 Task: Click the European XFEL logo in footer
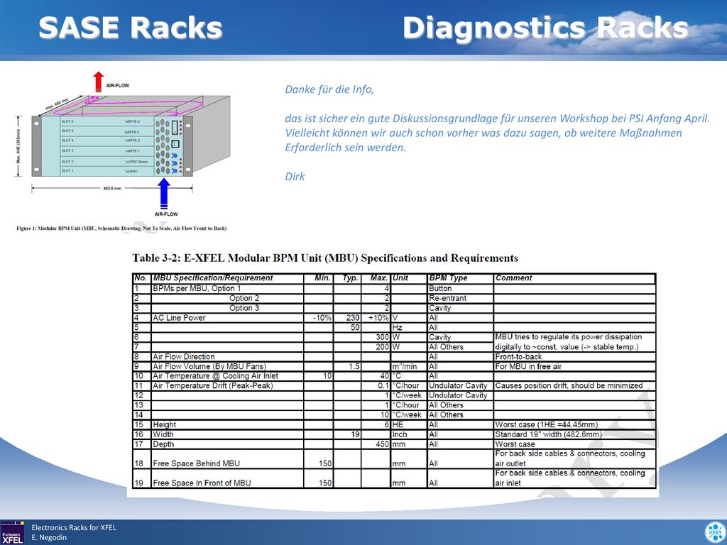[x=13, y=532]
